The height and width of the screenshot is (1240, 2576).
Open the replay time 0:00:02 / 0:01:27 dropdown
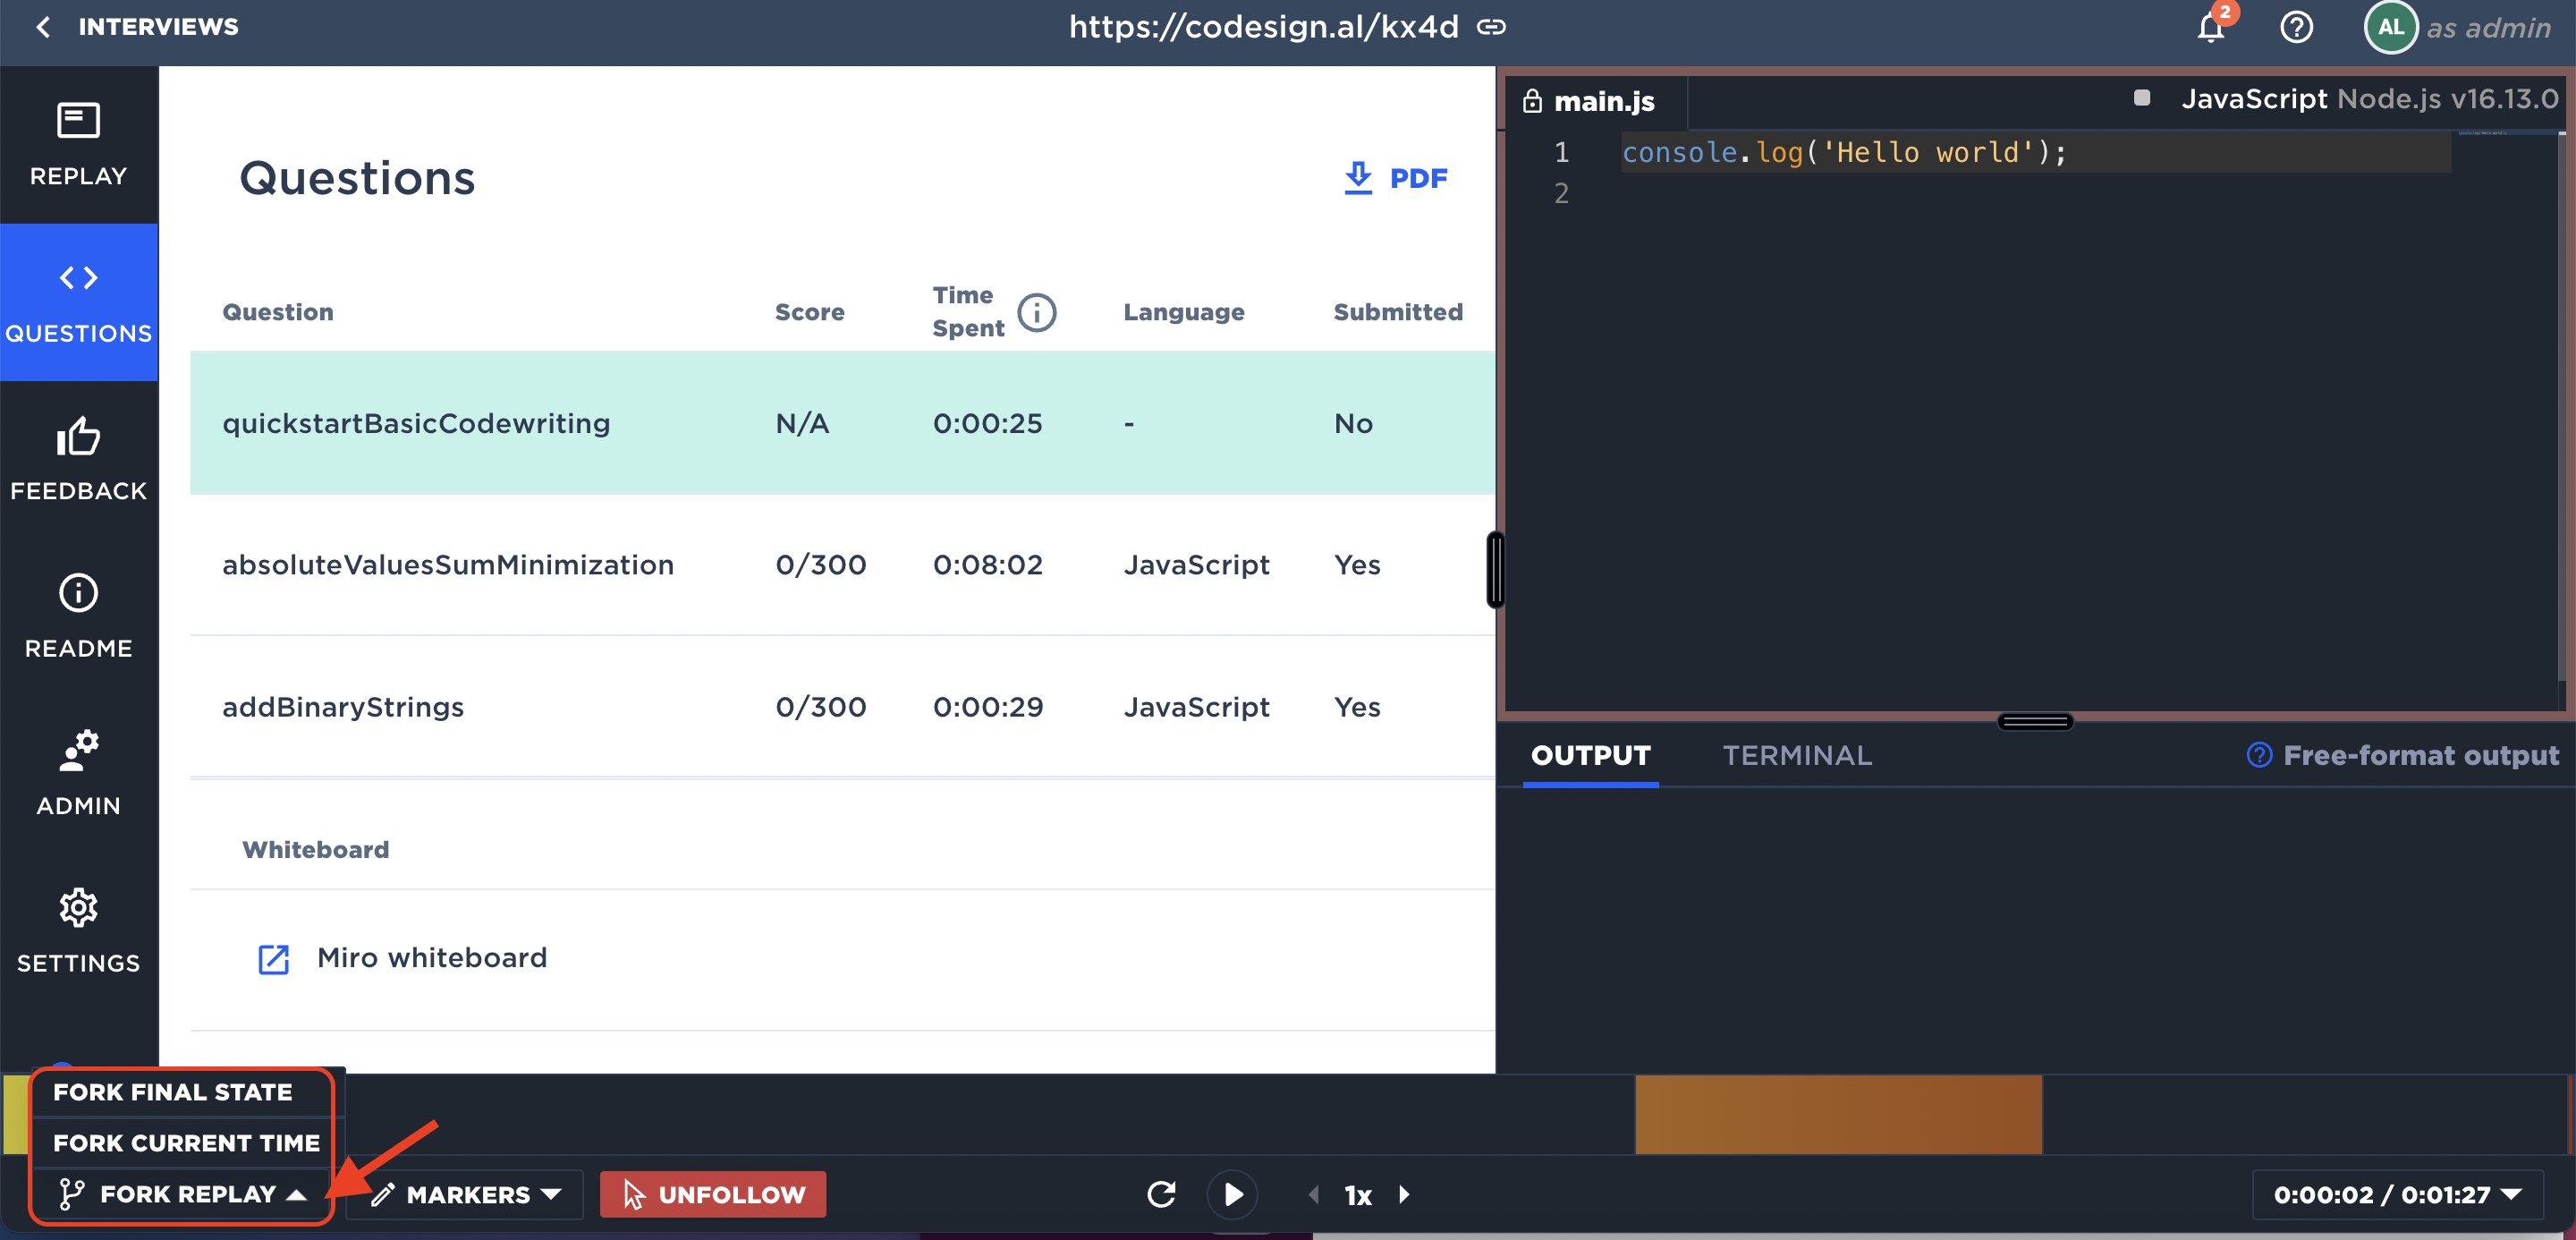2397,1194
